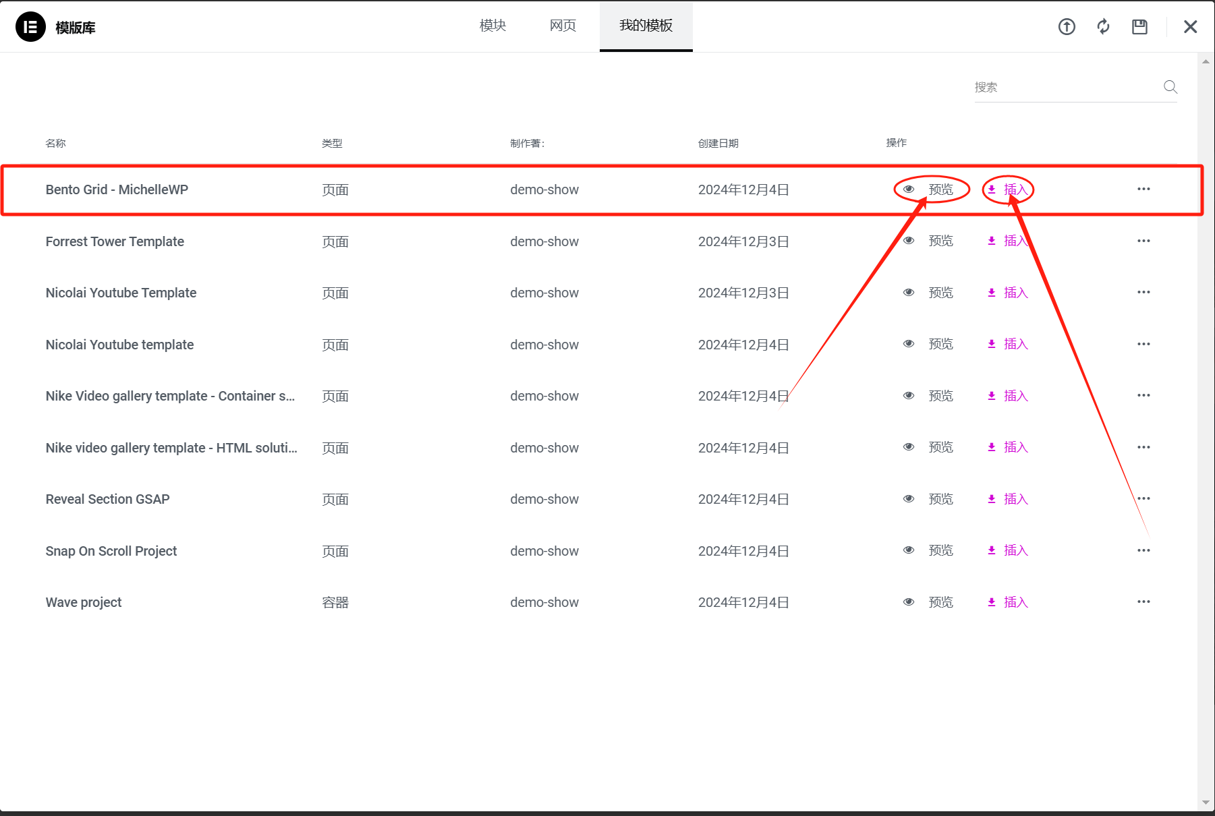1215x816 pixels.
Task: Click the close library icon
Action: coord(1189,26)
